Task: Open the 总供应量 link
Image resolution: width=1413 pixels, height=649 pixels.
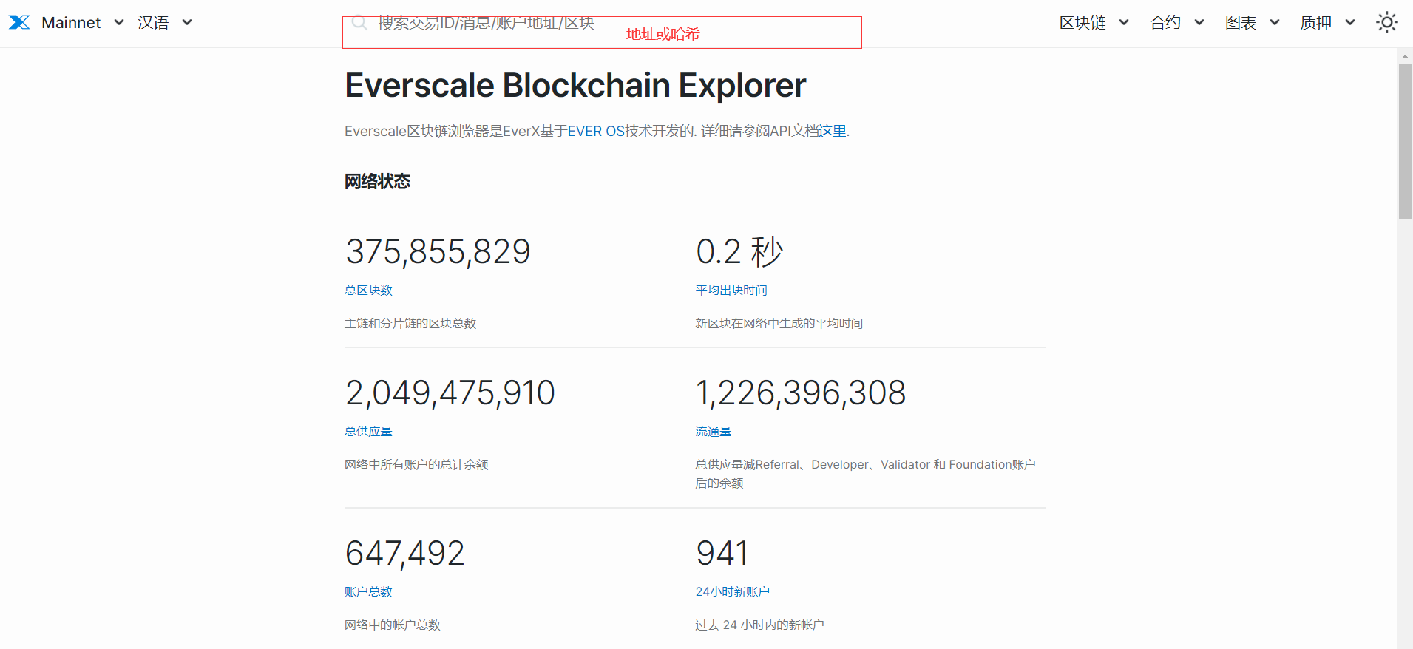Action: tap(368, 432)
